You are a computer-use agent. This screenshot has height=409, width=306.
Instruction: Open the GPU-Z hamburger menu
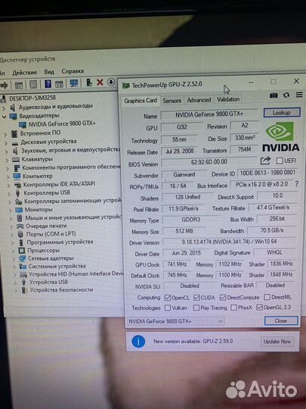tap(299, 95)
